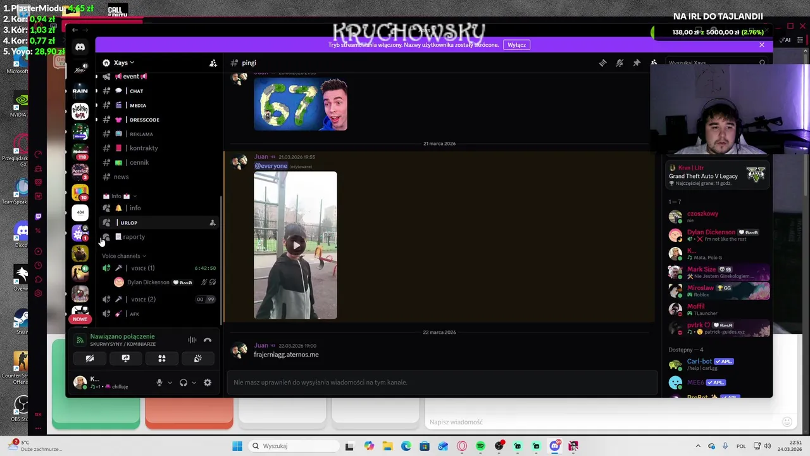
Task: Toggle member list icon in header
Action: (654, 63)
